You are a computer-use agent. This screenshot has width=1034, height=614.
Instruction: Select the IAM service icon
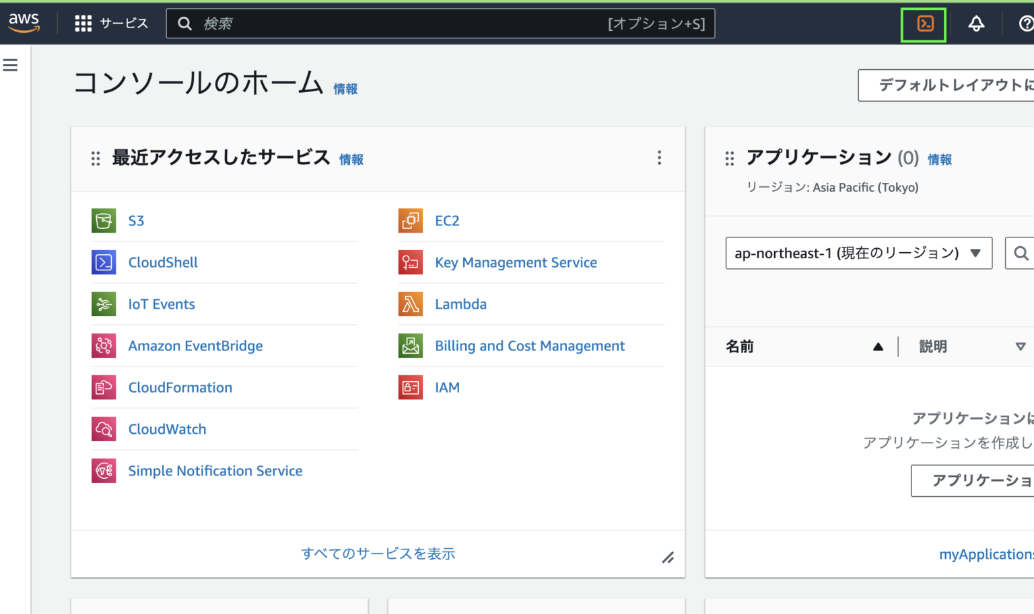[x=410, y=387]
